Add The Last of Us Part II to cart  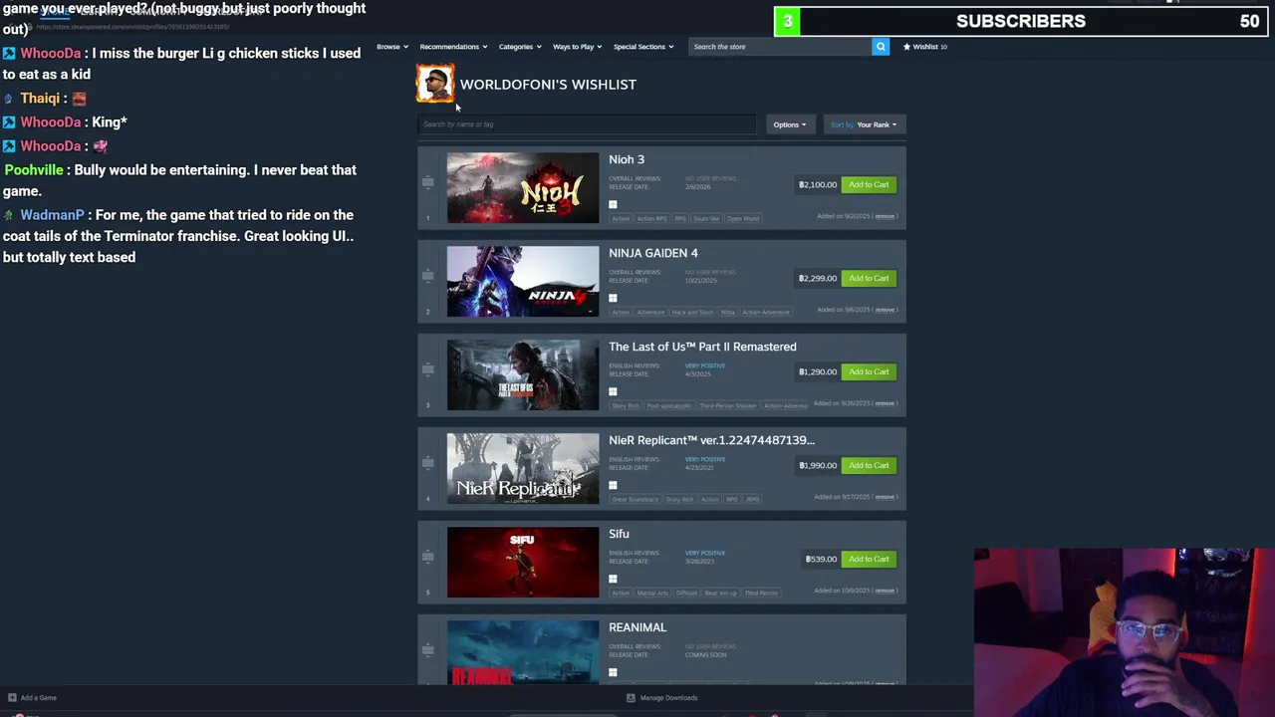coord(869,371)
